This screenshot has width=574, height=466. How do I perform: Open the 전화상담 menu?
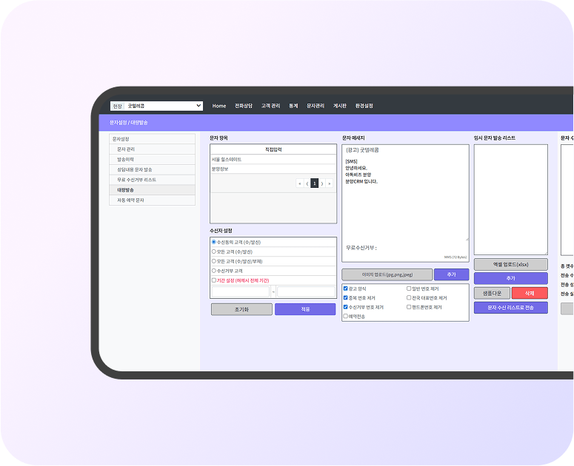244,106
